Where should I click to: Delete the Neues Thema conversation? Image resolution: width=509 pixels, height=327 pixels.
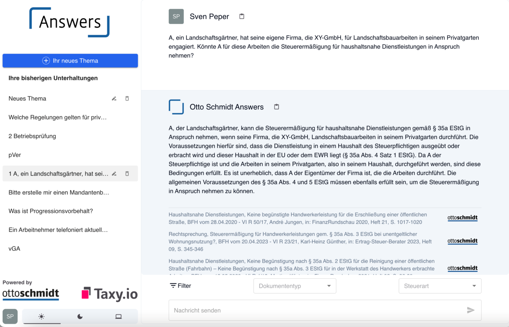click(x=127, y=98)
